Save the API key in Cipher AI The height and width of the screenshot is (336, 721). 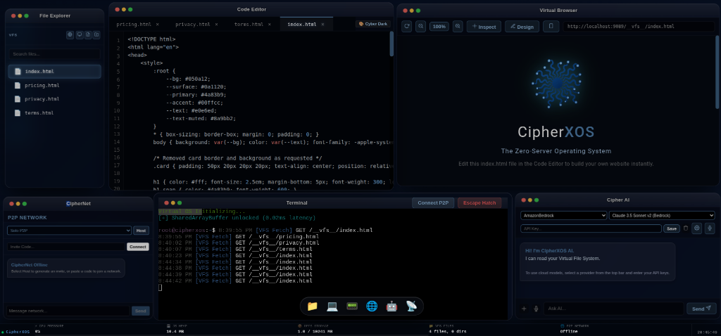click(671, 228)
